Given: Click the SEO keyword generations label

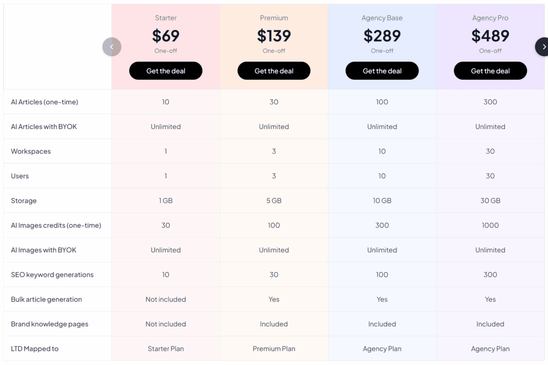Looking at the screenshot, I should (x=52, y=275).
